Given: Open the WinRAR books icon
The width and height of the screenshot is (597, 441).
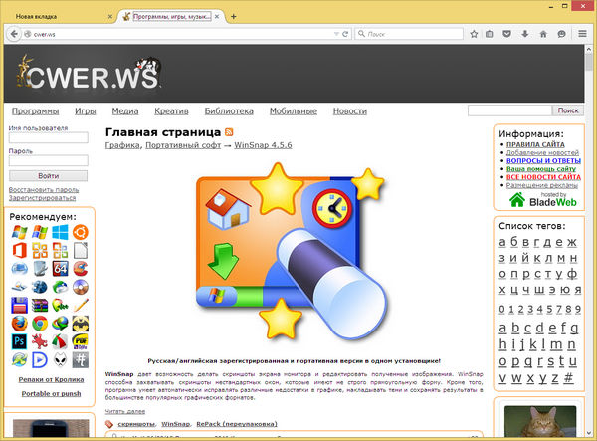Looking at the screenshot, I should [x=39, y=305].
